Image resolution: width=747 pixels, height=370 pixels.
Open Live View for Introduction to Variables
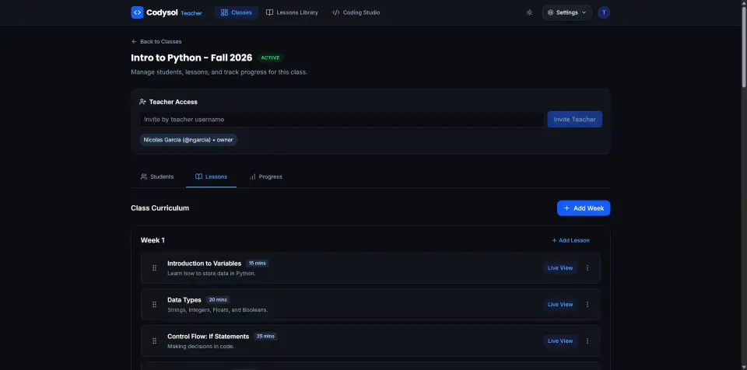(x=560, y=268)
